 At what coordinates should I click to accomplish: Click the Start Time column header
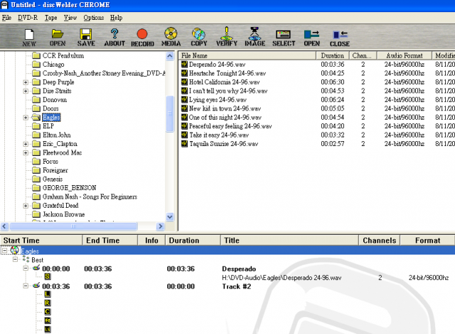pos(41,240)
